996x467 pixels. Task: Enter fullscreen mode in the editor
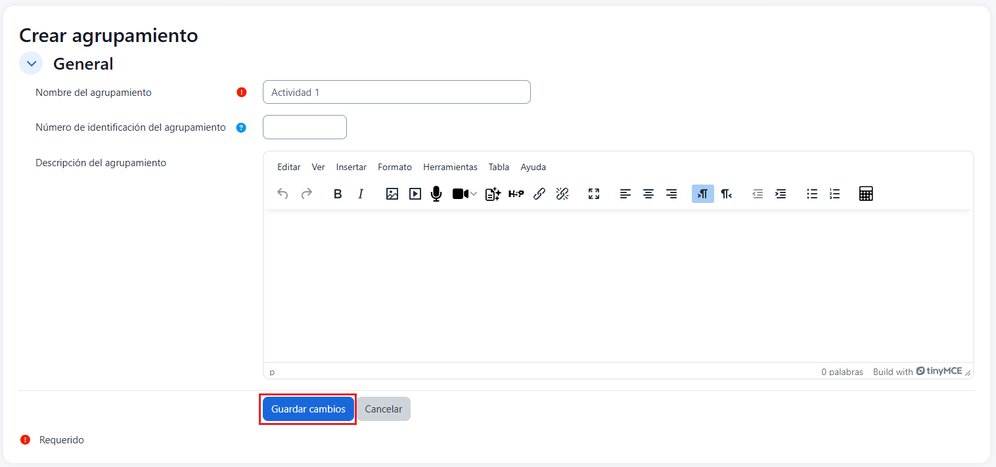[594, 194]
